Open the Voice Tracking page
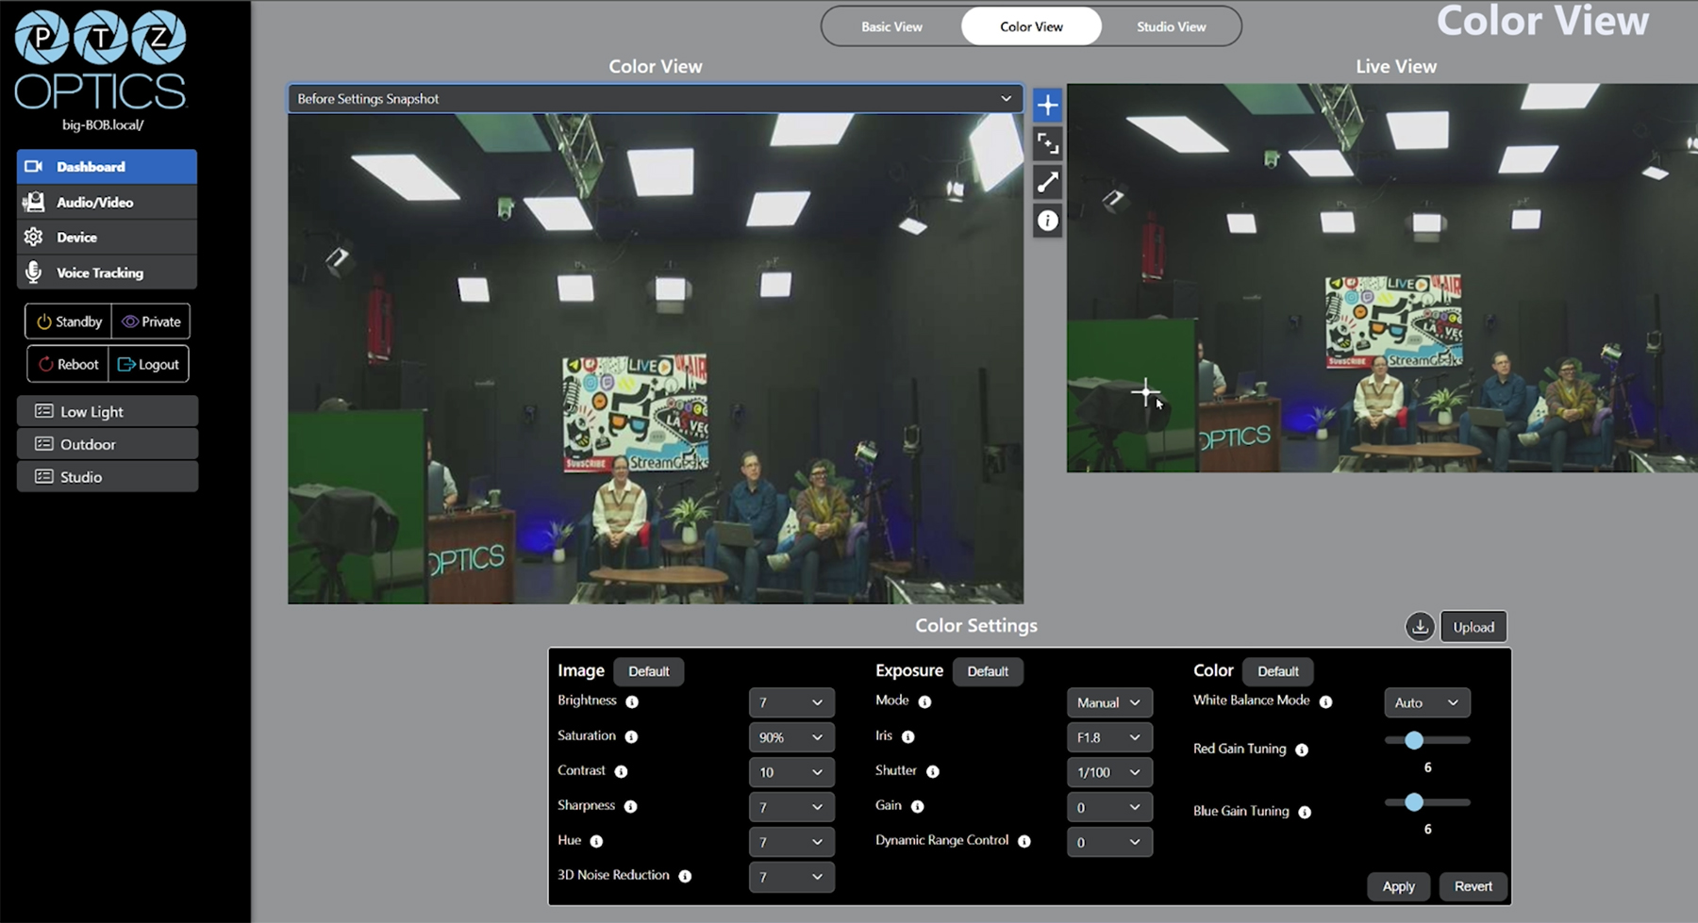Image resolution: width=1698 pixels, height=923 pixels. (107, 272)
